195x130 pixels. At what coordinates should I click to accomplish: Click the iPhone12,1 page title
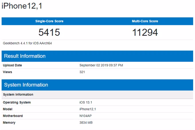pyautogui.click(x=22, y=6)
